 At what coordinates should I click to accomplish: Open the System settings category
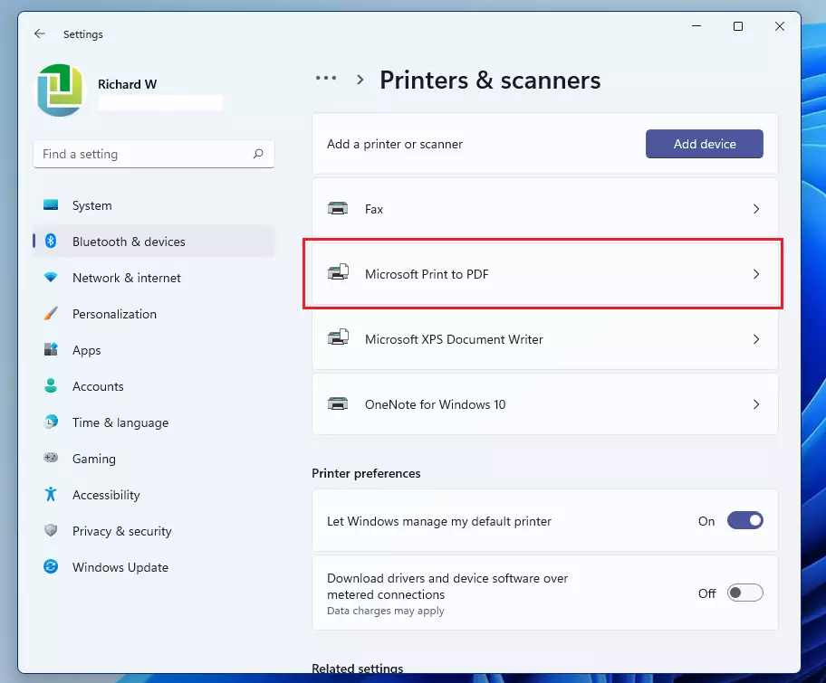coord(154,205)
